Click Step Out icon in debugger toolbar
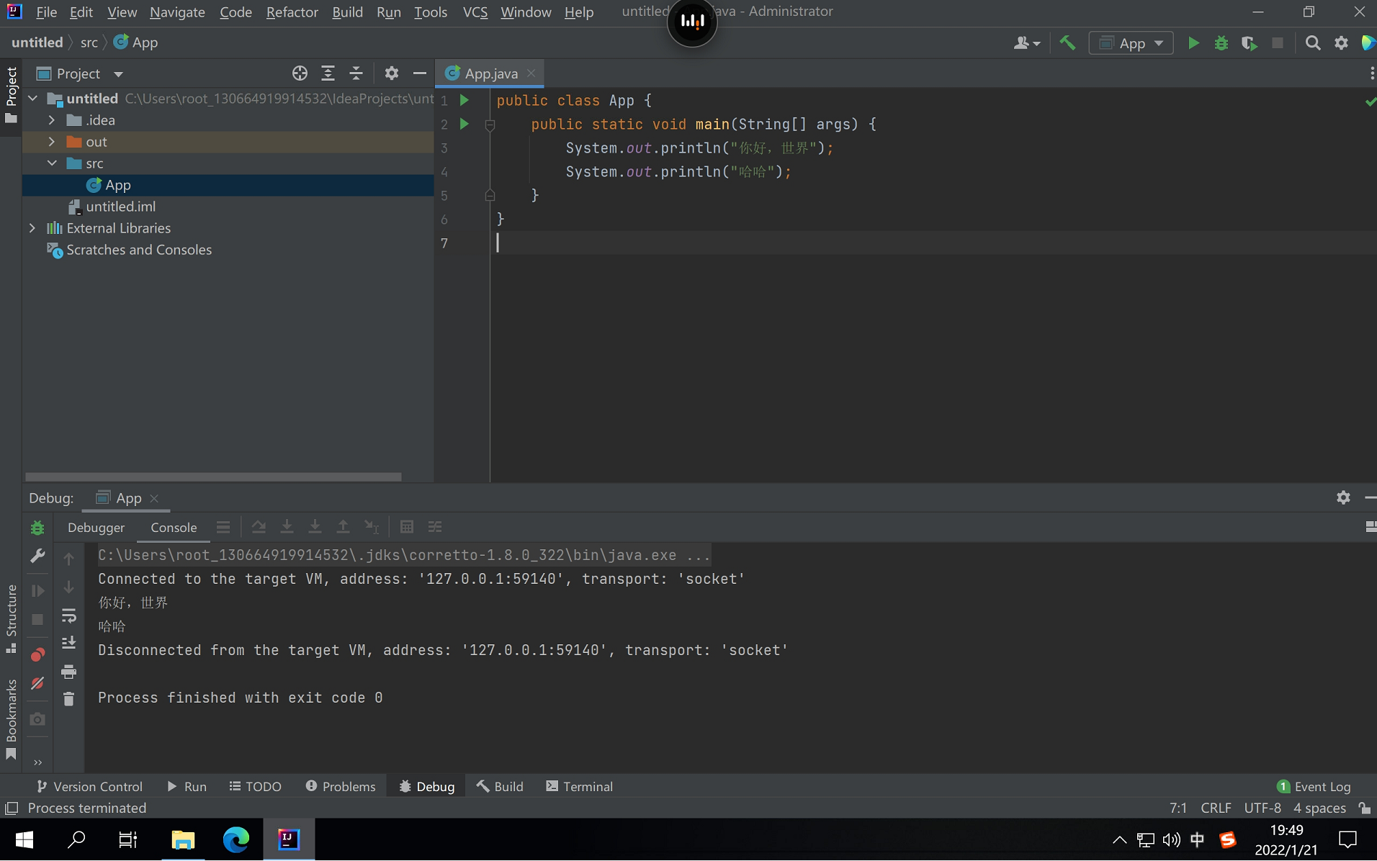 tap(343, 527)
